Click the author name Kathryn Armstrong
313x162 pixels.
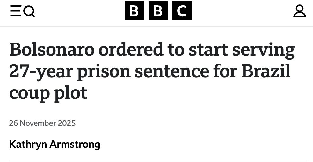pos(55,145)
